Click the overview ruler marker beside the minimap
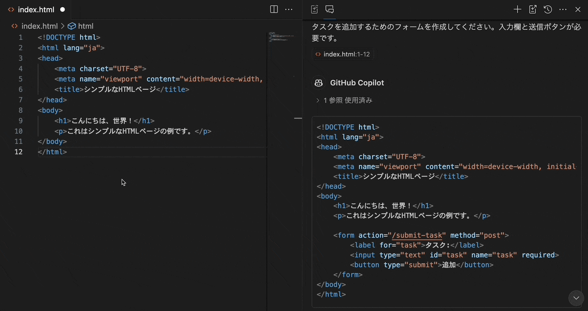This screenshot has height=311, width=588. click(x=298, y=118)
